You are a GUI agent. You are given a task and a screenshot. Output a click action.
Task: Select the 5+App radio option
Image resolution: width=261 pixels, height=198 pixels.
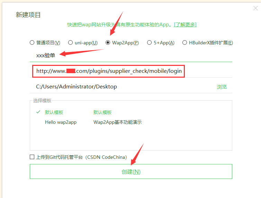point(150,43)
